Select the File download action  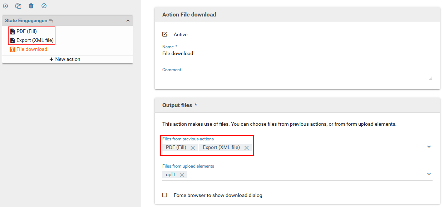31,49
